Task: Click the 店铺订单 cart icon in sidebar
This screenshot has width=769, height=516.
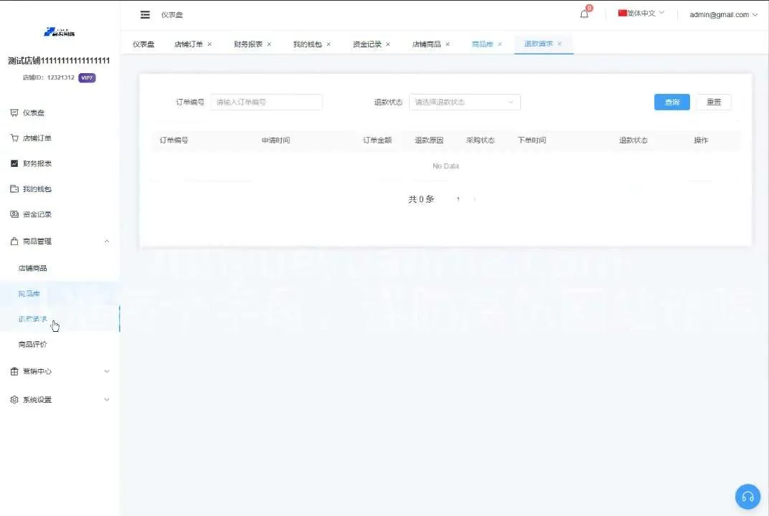Action: click(14, 138)
